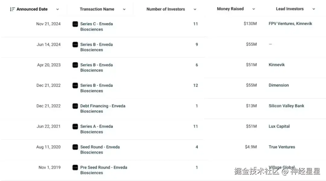Click Enveda logo in Pre Seed Round row

tap(75, 167)
